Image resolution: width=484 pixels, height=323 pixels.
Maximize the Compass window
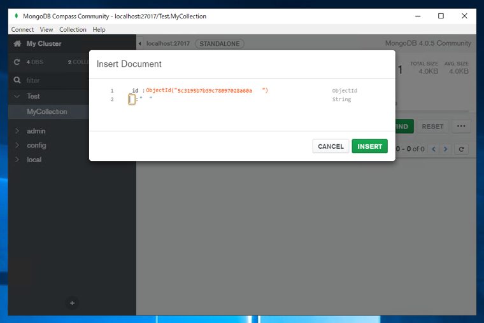441,16
